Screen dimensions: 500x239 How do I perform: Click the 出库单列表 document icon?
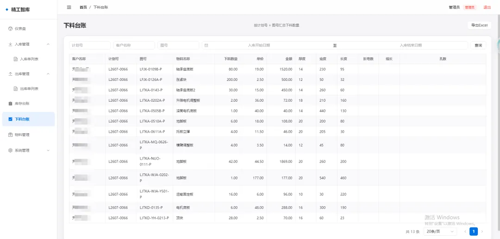(15, 89)
